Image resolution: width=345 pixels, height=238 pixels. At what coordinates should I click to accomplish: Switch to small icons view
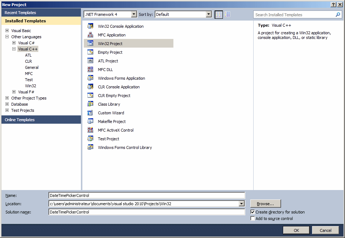point(219,14)
